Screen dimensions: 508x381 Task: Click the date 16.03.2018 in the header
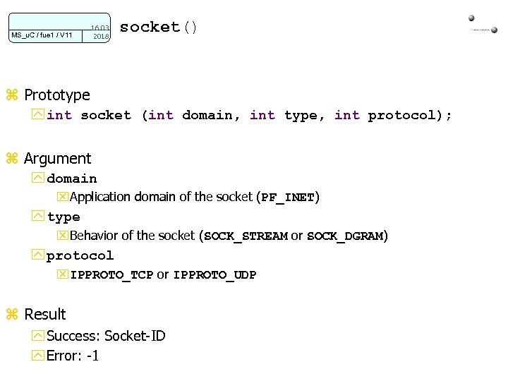click(x=99, y=32)
